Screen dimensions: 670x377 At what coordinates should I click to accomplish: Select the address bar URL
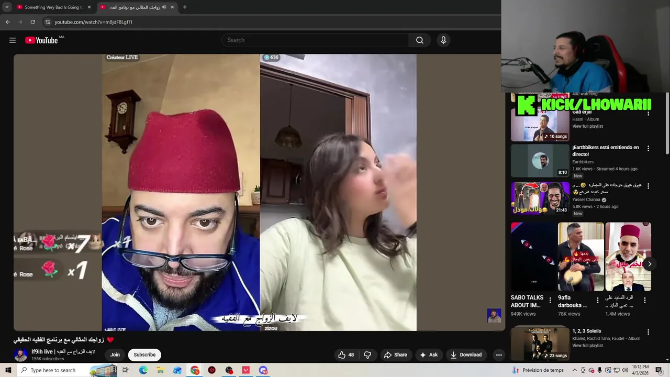[x=93, y=22]
